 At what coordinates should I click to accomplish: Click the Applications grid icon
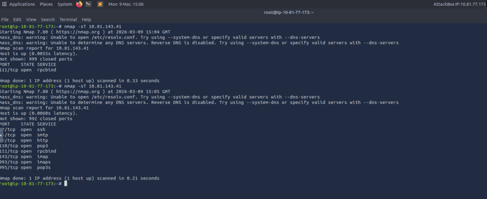4,4
